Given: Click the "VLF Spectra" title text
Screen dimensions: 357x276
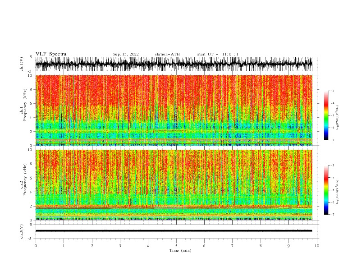Looking at the screenshot, I should (x=51, y=54).
